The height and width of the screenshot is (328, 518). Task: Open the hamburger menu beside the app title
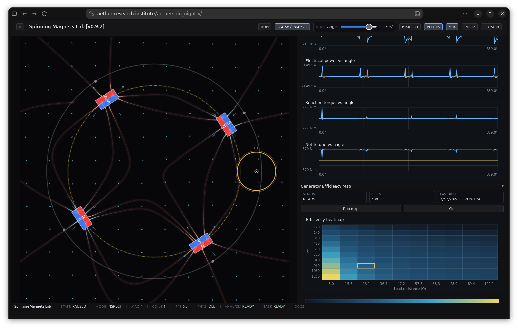(x=20, y=27)
